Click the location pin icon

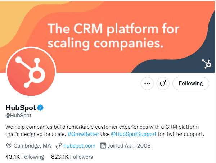(x=9, y=146)
